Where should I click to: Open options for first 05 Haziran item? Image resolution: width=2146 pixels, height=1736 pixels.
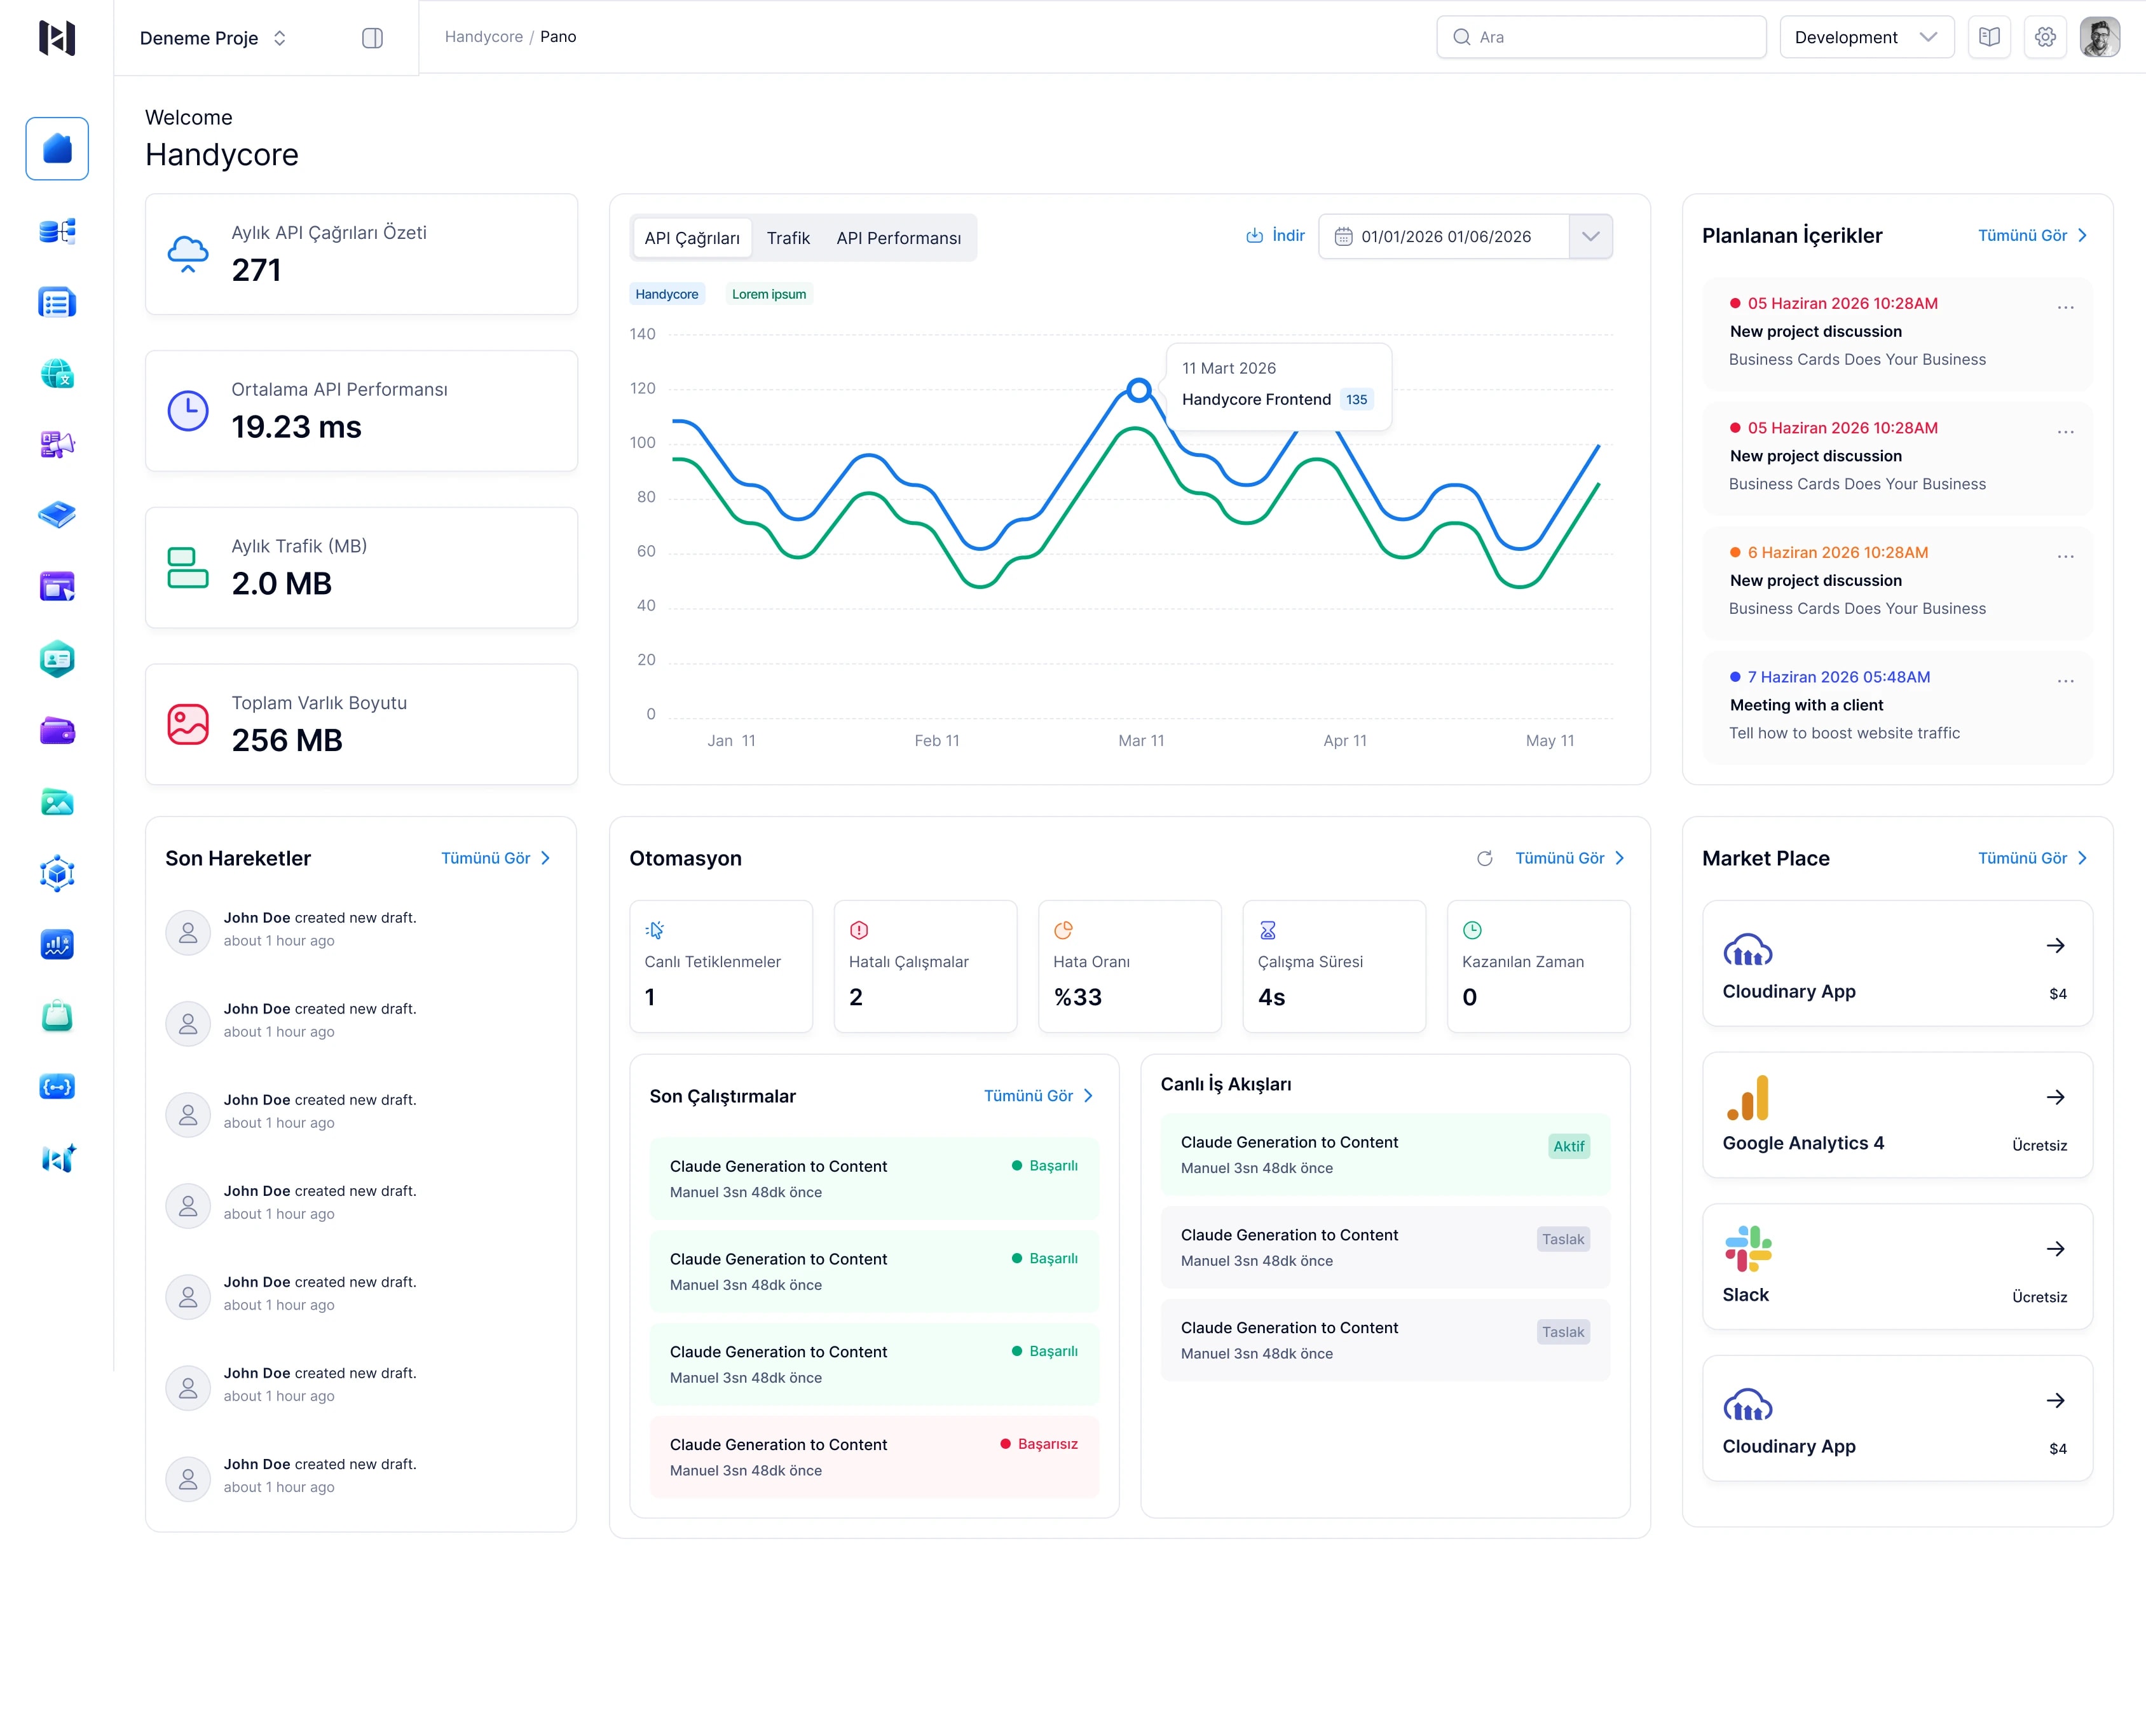click(2065, 308)
